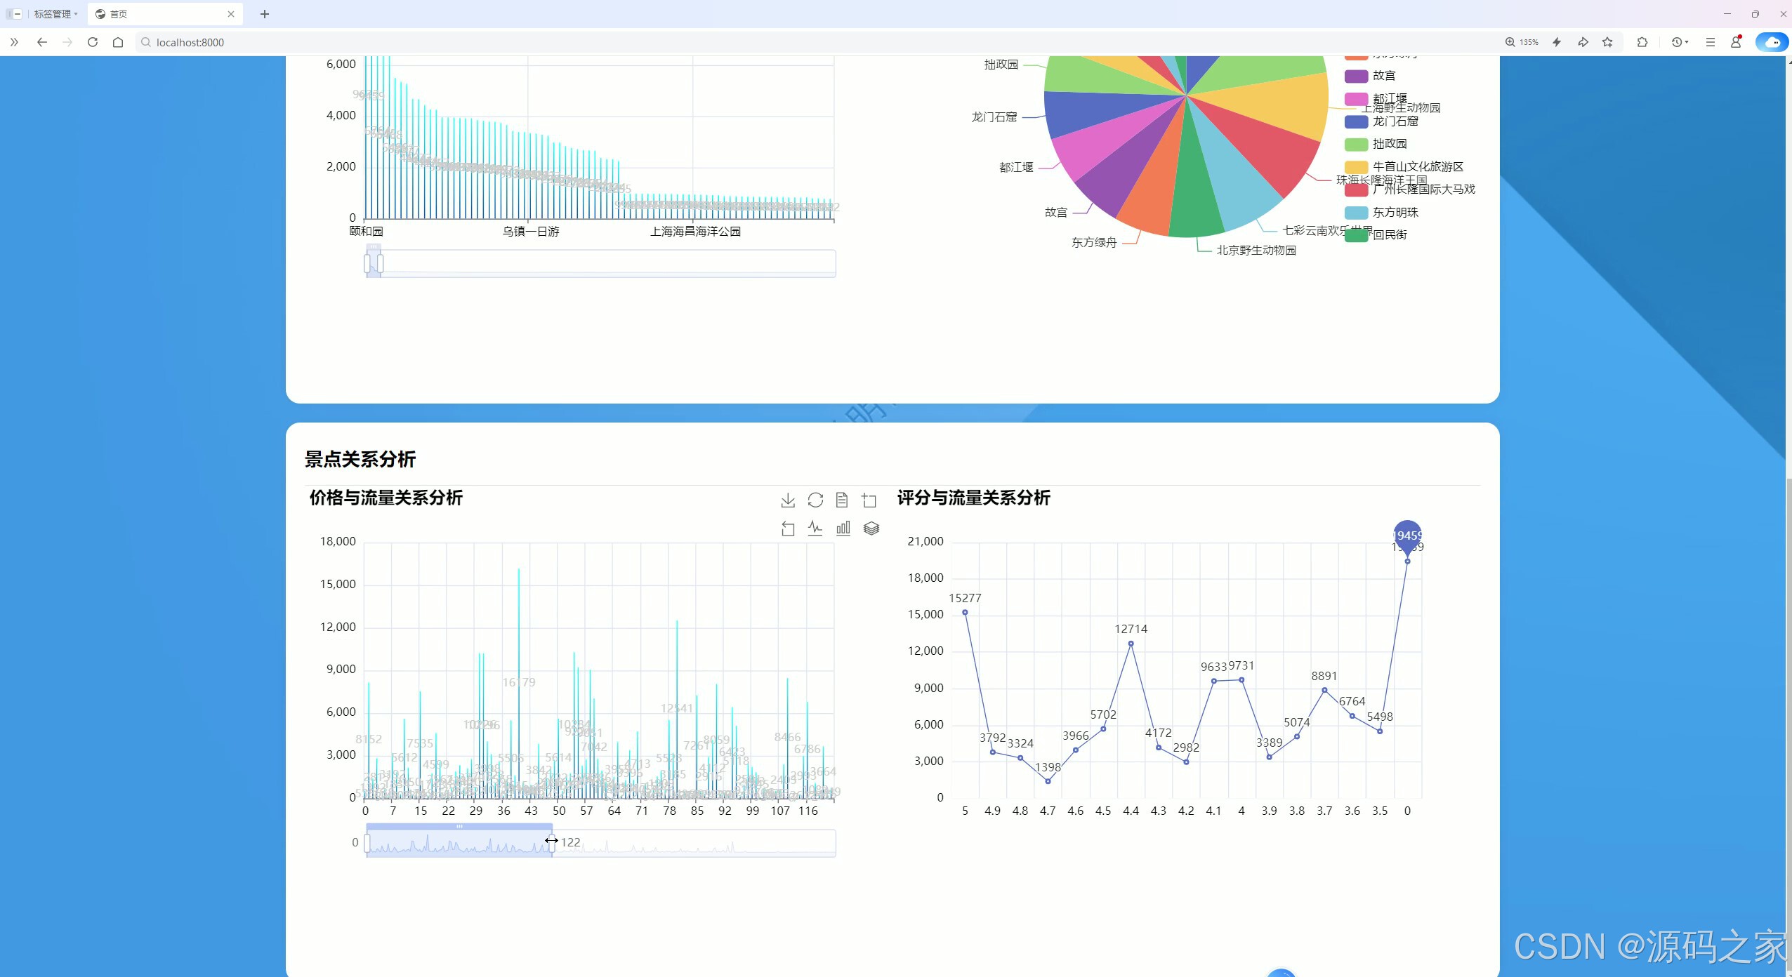Open the browser hamburger menu
The width and height of the screenshot is (1792, 977).
(1711, 42)
